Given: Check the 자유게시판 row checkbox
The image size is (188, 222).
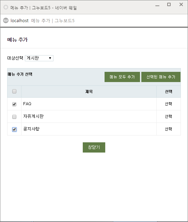Looking at the screenshot, I should (14, 117).
